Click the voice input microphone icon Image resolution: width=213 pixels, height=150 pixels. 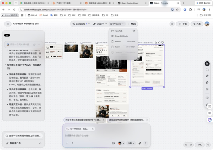point(140,143)
